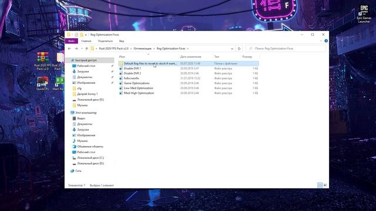Open Объемные объекты in navigation pane
Viewport: 376px width, 211px height.
coord(90,147)
